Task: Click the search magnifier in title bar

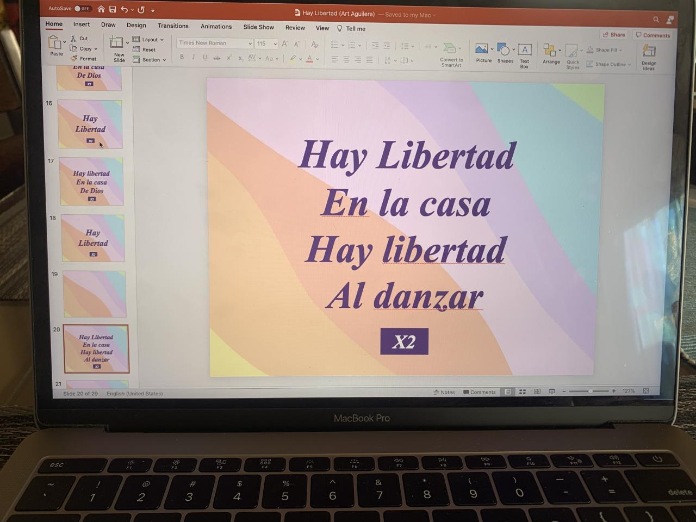Action: pyautogui.click(x=656, y=20)
